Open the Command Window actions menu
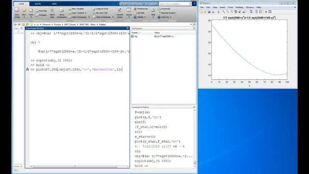 [x=127, y=29]
